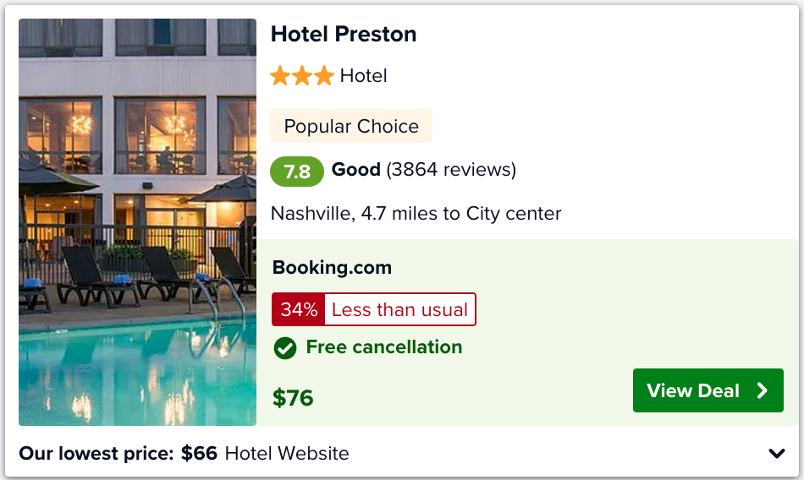The width and height of the screenshot is (804, 480).
Task: Click the arrow chevron inside View Deal
Action: (763, 390)
